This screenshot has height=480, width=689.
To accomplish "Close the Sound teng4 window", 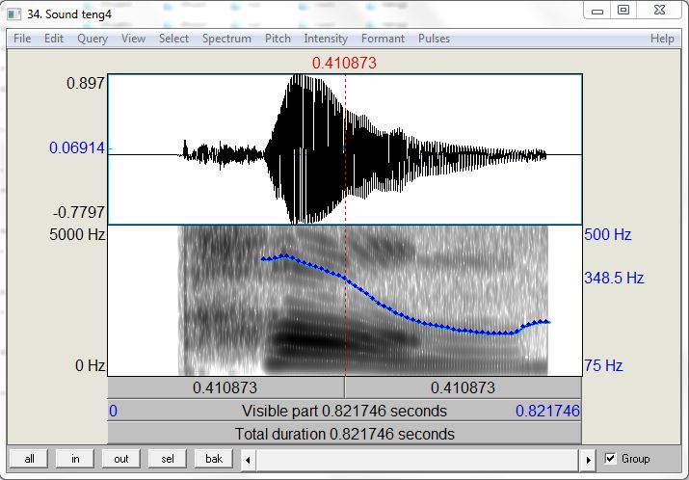I will 659,11.
